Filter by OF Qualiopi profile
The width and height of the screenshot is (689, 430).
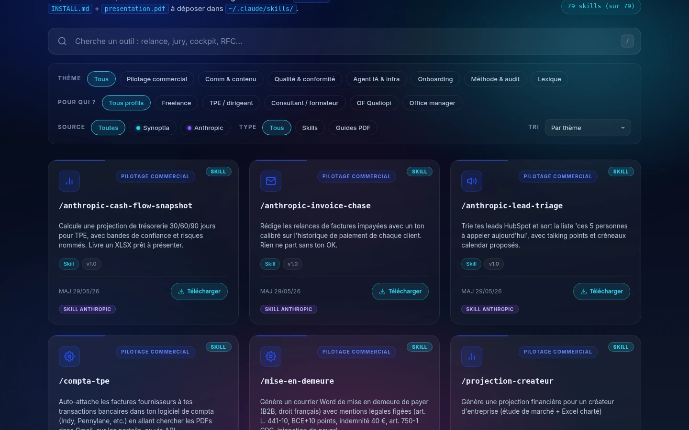(x=374, y=103)
